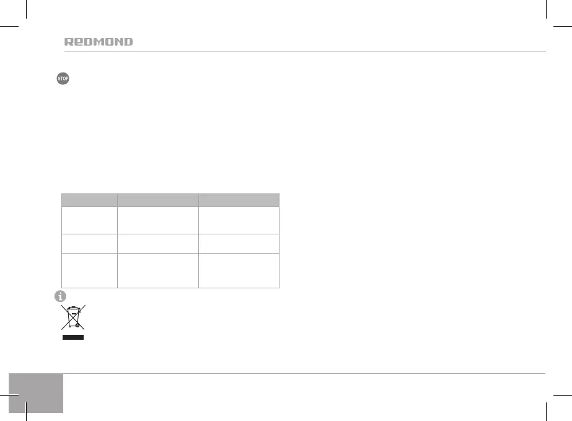
Task: Click the last column cell in the shortest table row
Action: [x=239, y=242]
